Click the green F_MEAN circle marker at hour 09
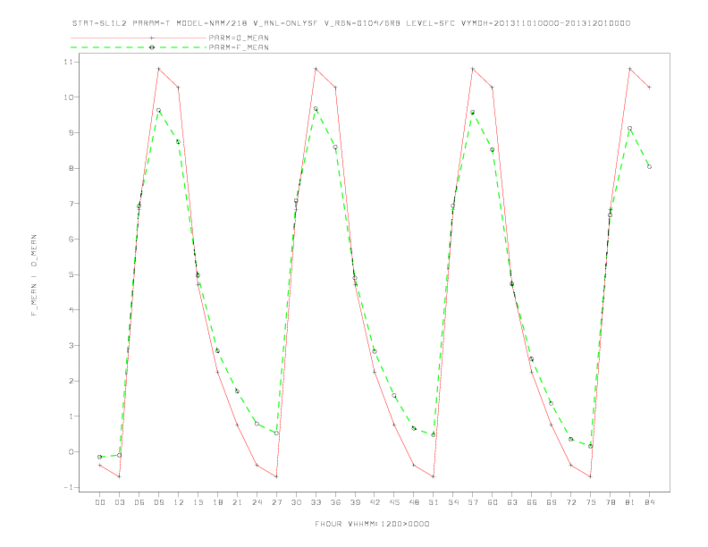This screenshot has height=547, width=708. [158, 110]
